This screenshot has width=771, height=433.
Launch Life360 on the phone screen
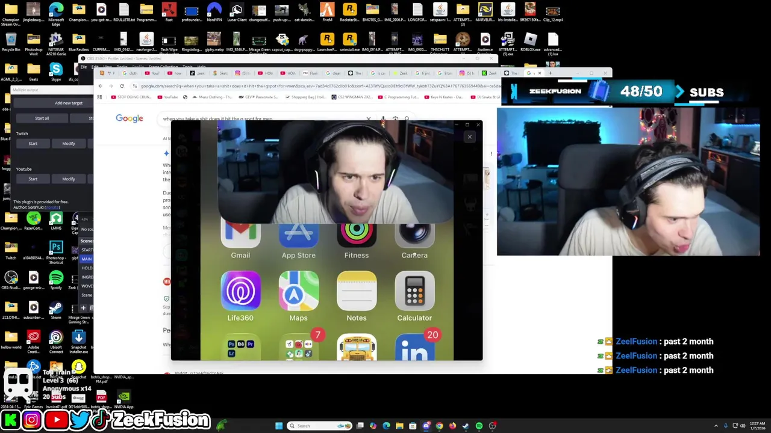click(x=240, y=296)
